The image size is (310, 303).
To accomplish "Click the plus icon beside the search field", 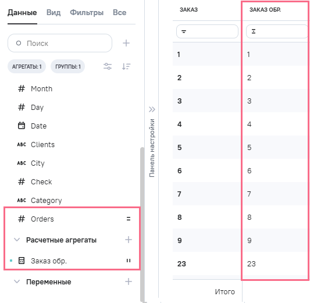I will (126, 43).
